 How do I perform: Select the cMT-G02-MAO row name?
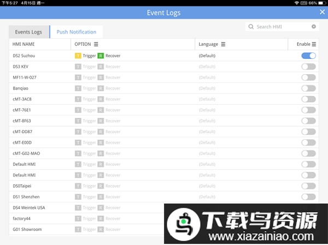point(26,153)
